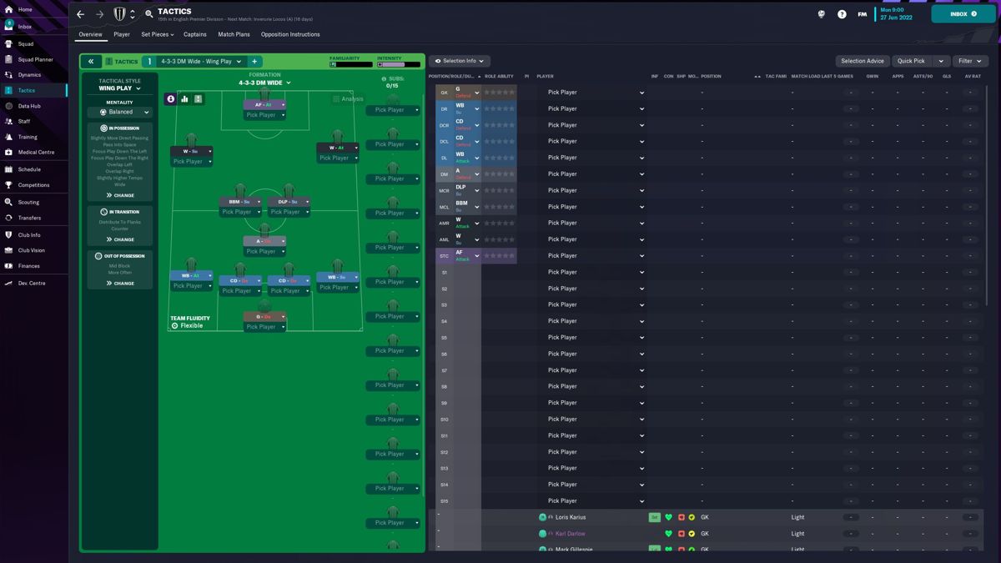Click the bar chart pitch view icon
Viewport: 1001px width, 563px height.
tap(184, 98)
